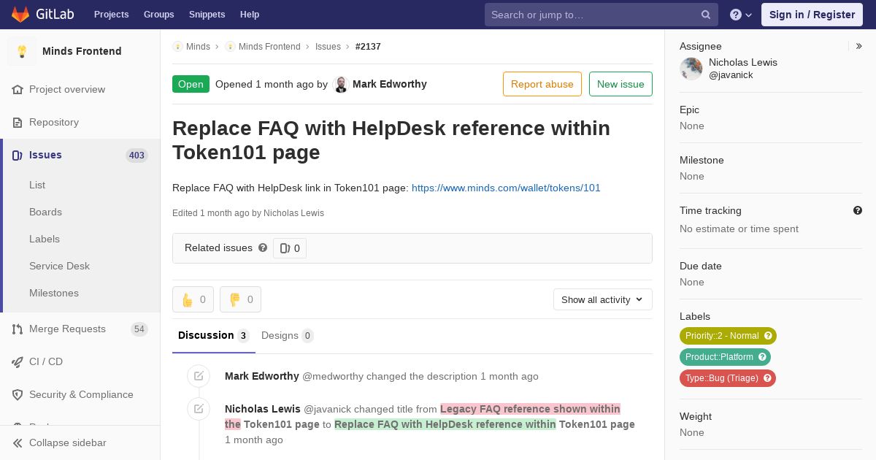Click the Sign in / Register button
The height and width of the screenshot is (460, 876).
point(812,15)
